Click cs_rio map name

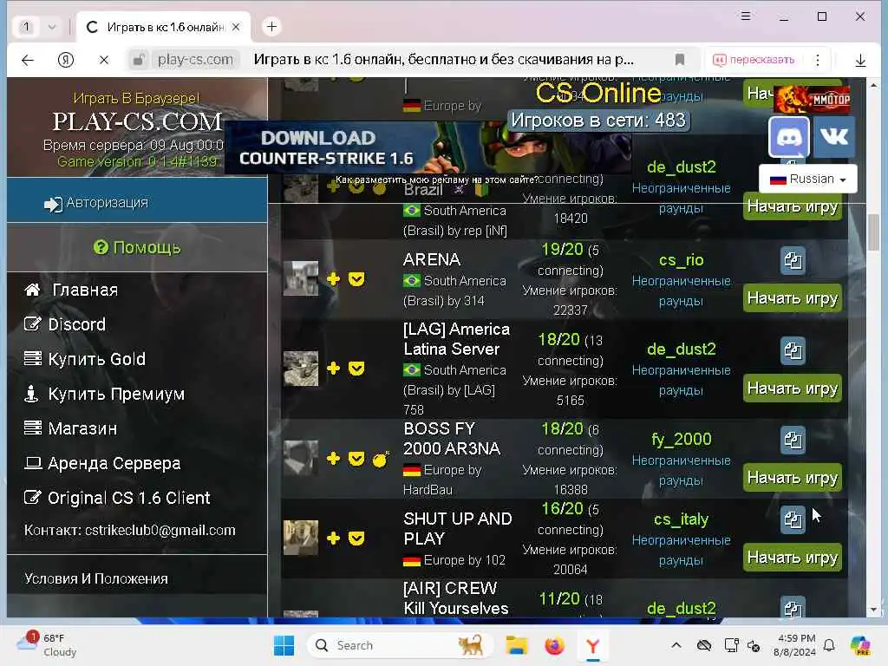point(682,260)
